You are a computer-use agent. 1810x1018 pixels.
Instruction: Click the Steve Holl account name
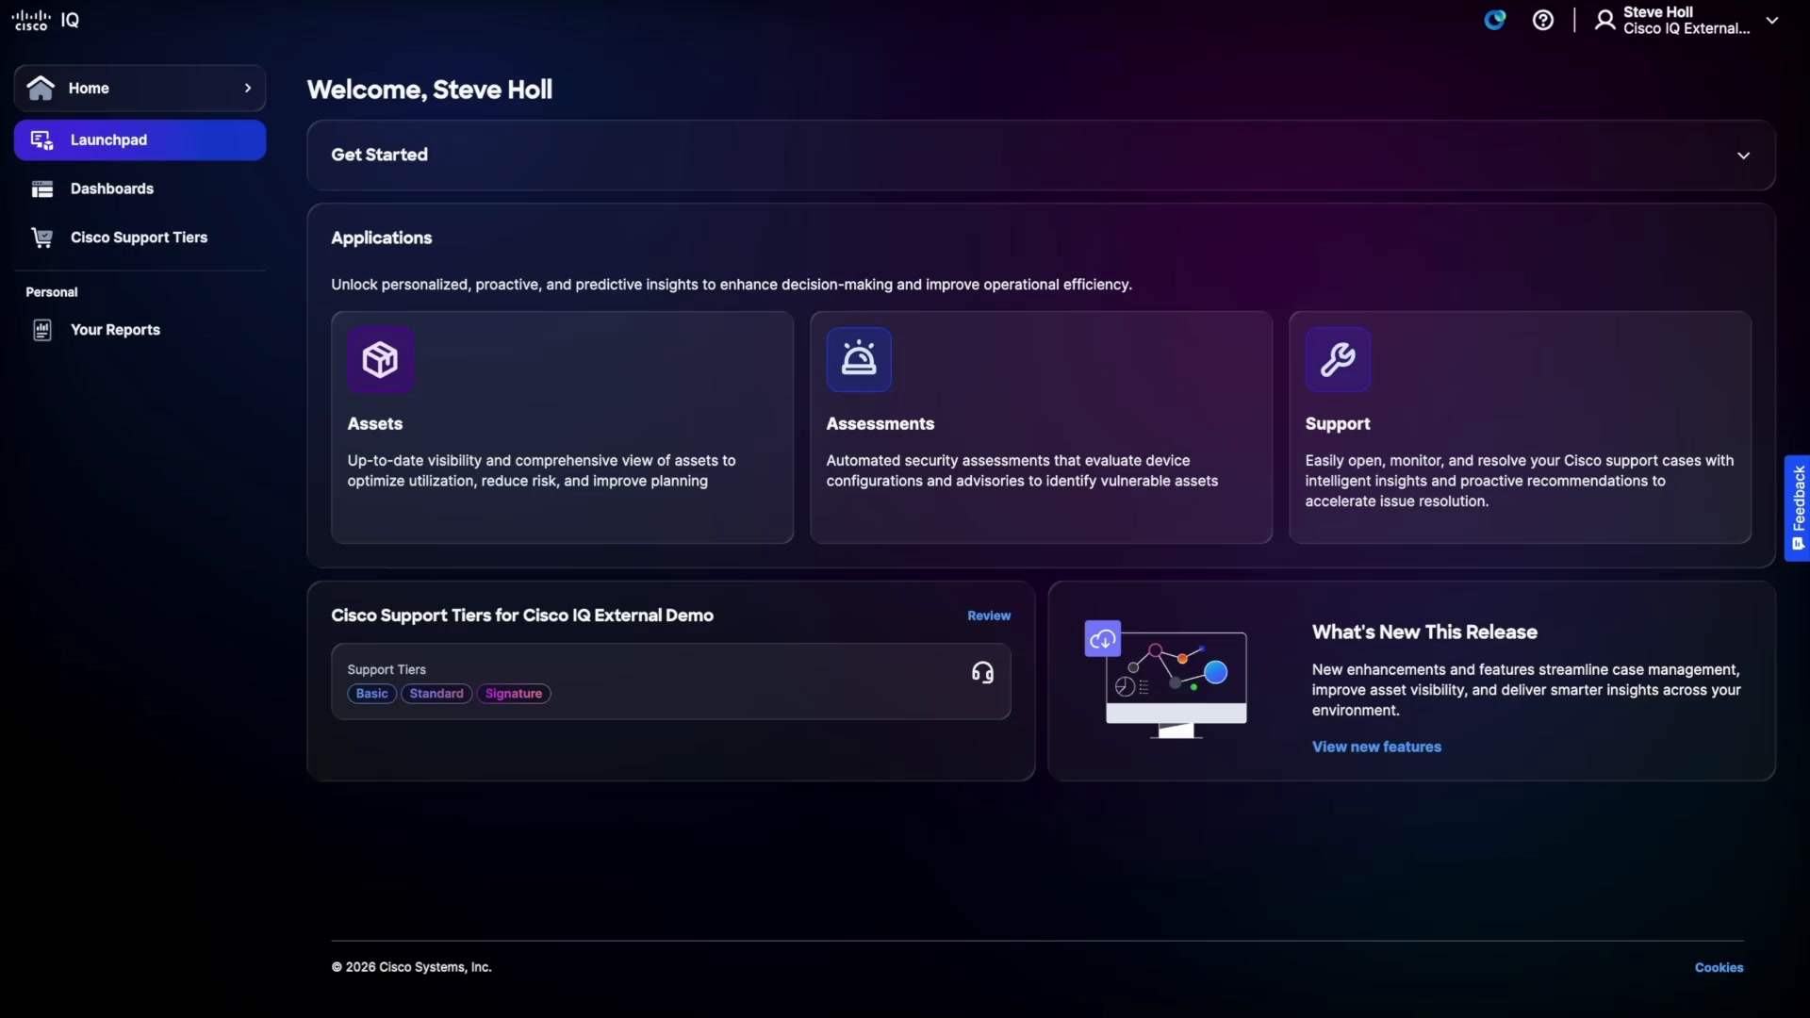(x=1658, y=12)
